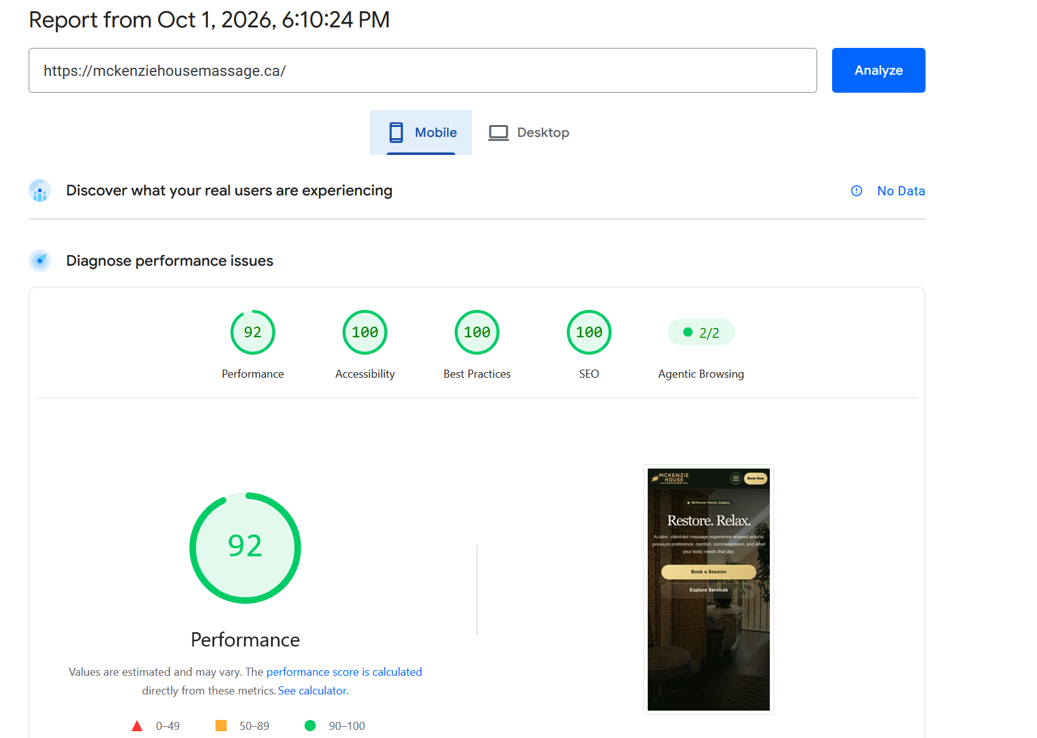The image size is (1037, 738).
Task: Click the green circle 90–100 legend icon
Action: click(x=310, y=726)
